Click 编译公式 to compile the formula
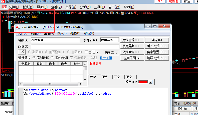 point(157,58)
